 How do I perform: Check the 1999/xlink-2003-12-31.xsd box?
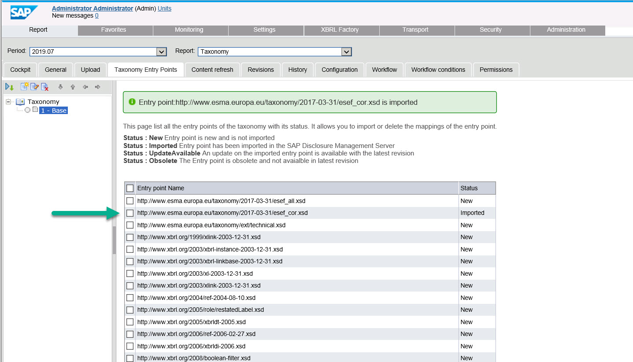click(130, 237)
